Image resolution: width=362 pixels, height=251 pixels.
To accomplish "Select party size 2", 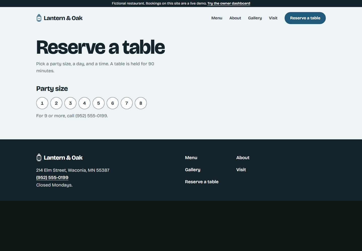I will 56,103.
